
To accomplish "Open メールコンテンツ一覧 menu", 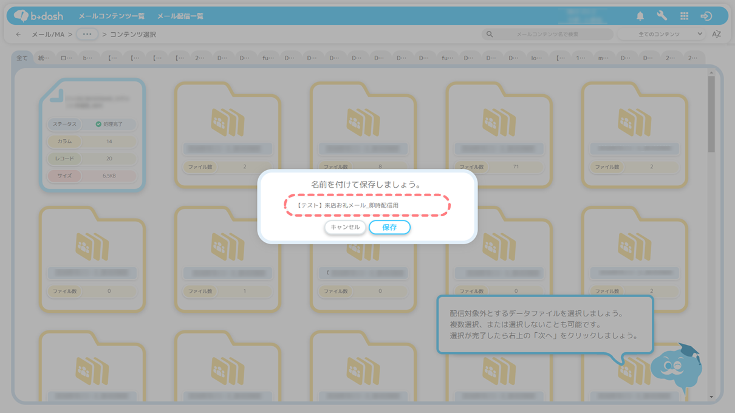I will pyautogui.click(x=112, y=16).
